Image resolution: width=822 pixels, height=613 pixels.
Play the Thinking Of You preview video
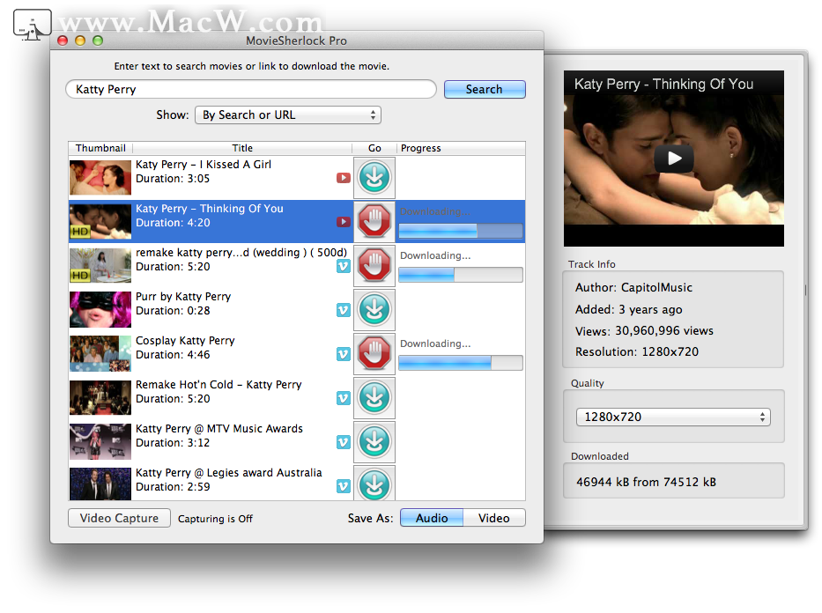pos(674,158)
